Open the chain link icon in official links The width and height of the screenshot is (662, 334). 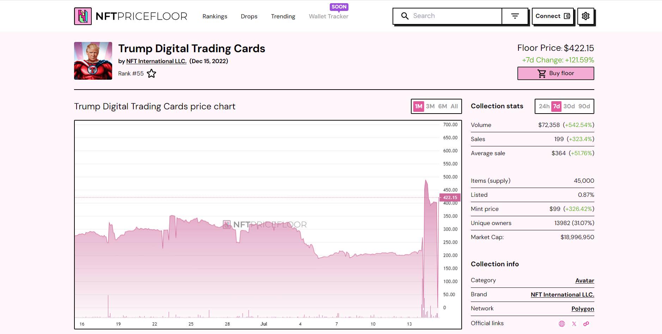point(586,324)
